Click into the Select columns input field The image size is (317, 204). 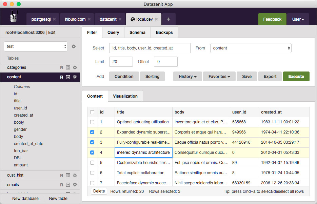[150, 48]
